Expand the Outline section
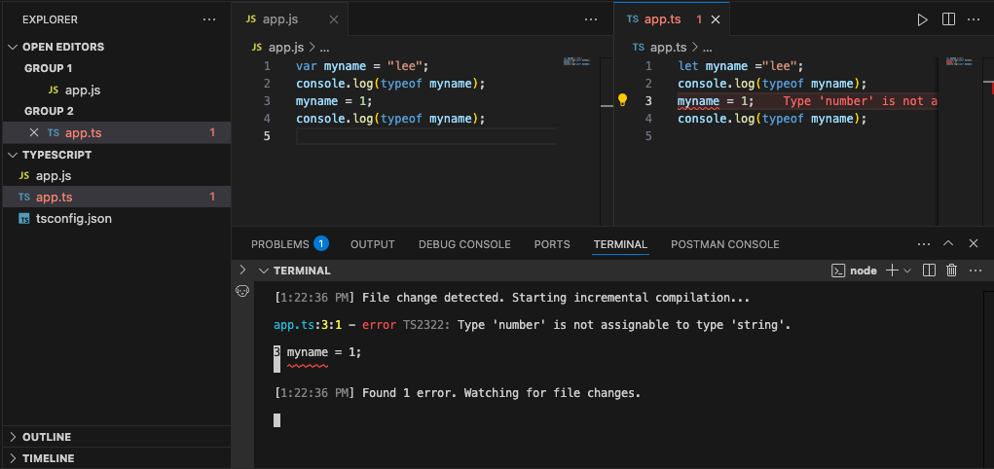Screen dimensions: 994x469 47,437
